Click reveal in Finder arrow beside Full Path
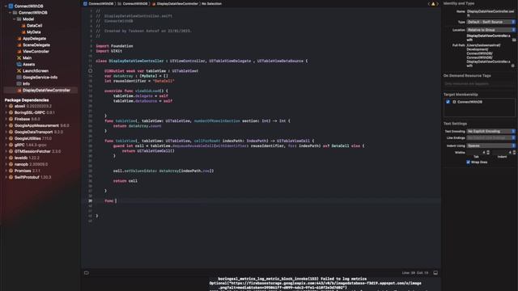 [512, 65]
